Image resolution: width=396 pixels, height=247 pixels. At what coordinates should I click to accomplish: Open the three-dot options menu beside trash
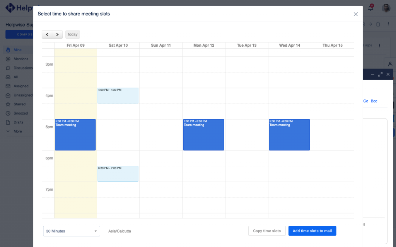tap(388, 24)
